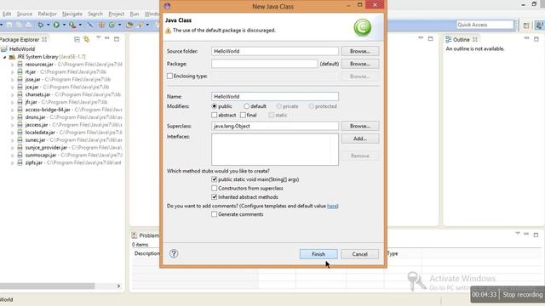The width and height of the screenshot is (545, 306).
Task: Click the Search toolbar wand icon
Action: click(x=140, y=25)
